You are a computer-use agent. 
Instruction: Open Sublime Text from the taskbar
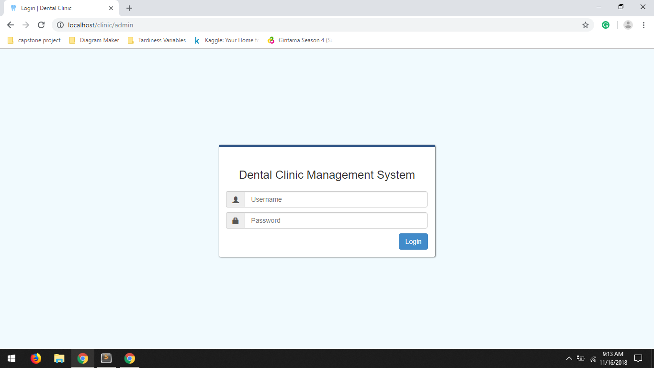106,358
